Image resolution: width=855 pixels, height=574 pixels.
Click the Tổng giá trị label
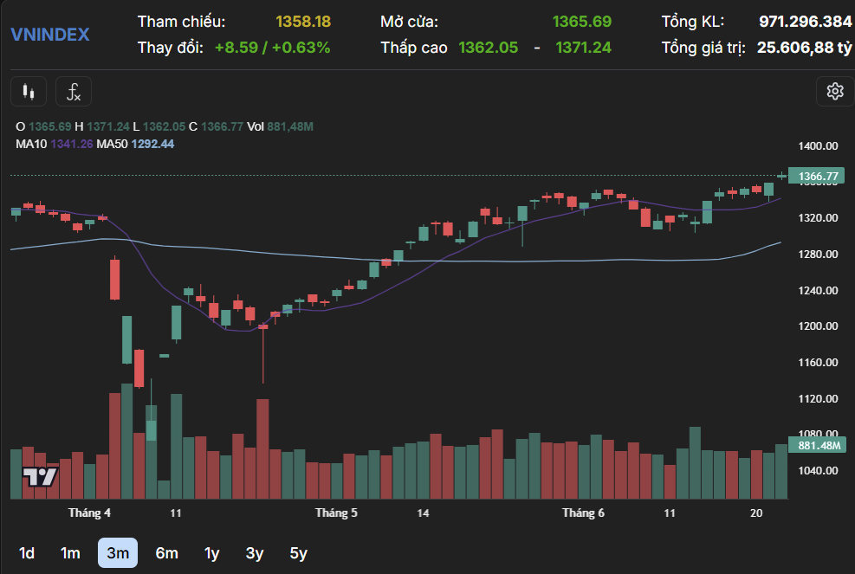click(x=703, y=48)
